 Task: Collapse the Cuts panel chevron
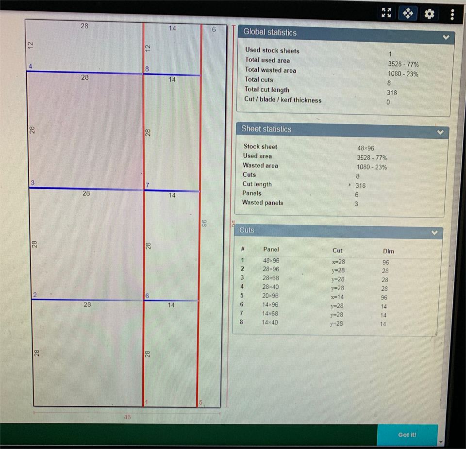click(x=434, y=233)
